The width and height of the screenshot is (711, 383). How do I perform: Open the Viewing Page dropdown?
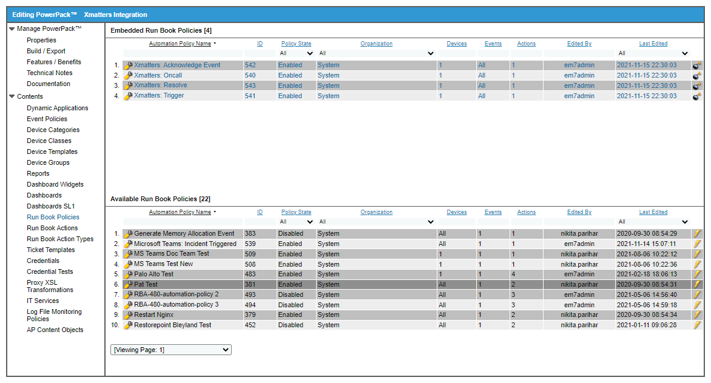tap(171, 350)
